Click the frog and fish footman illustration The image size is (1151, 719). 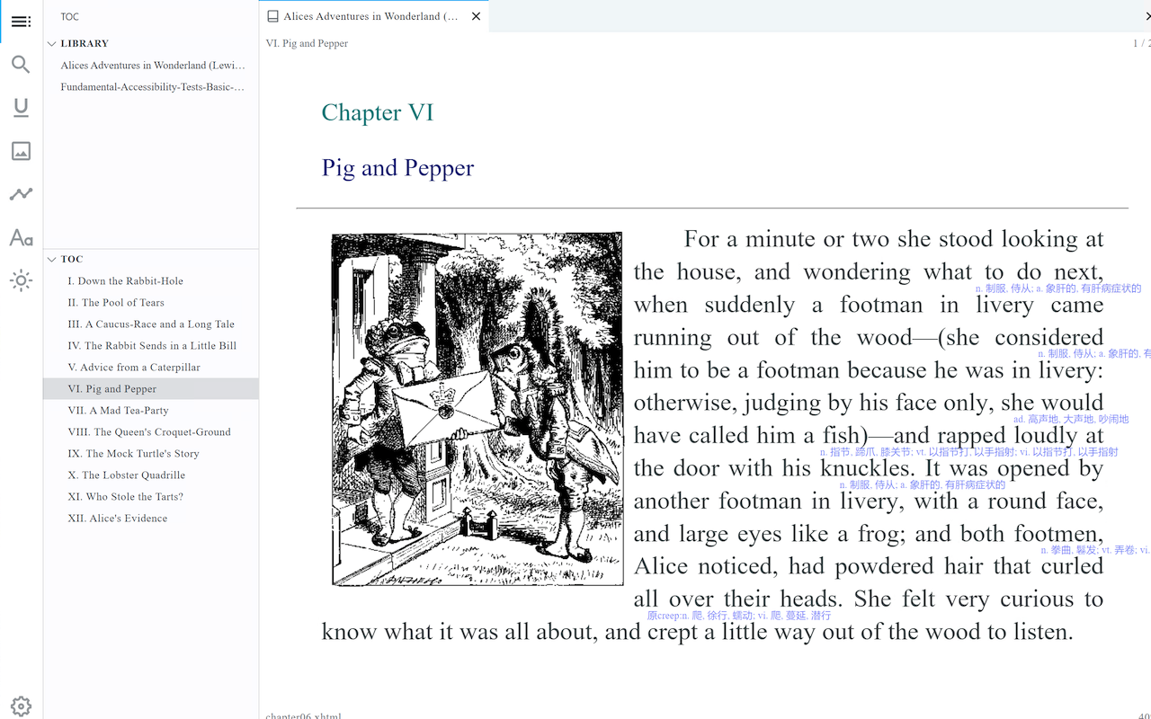pos(477,409)
